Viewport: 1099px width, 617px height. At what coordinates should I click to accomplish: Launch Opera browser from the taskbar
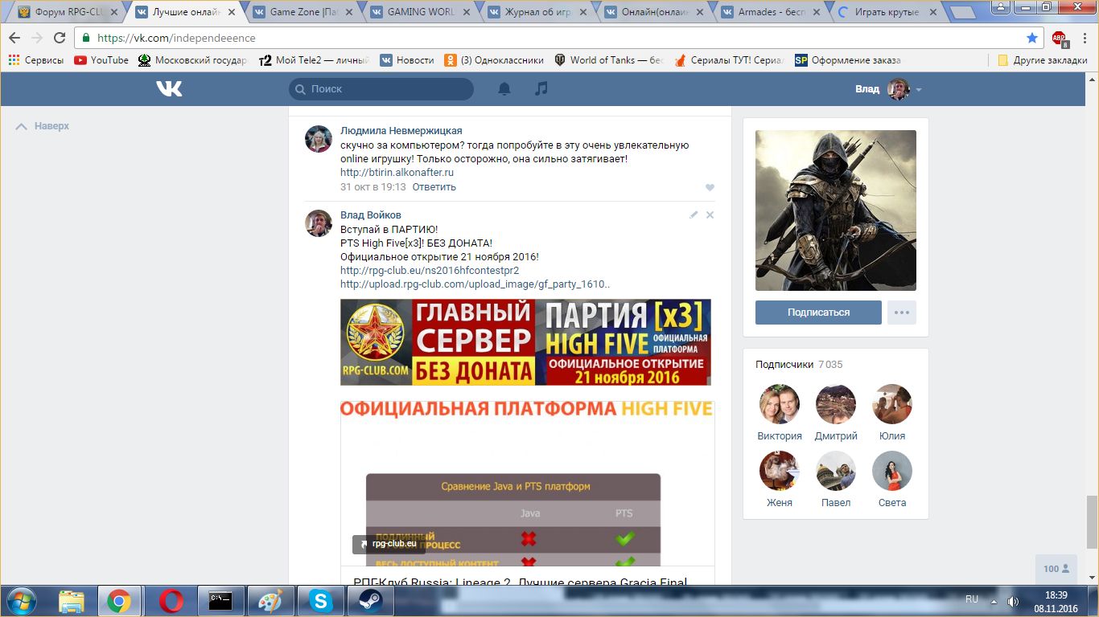[171, 601]
